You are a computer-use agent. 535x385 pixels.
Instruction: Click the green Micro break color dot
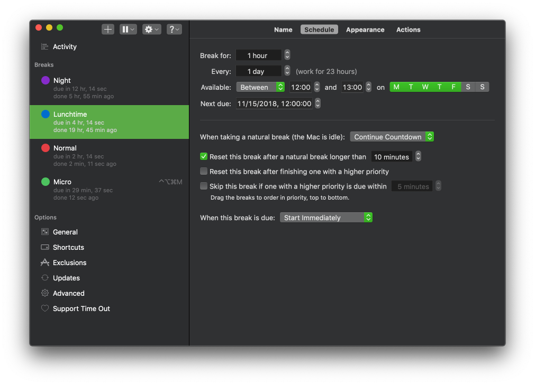tap(46, 182)
